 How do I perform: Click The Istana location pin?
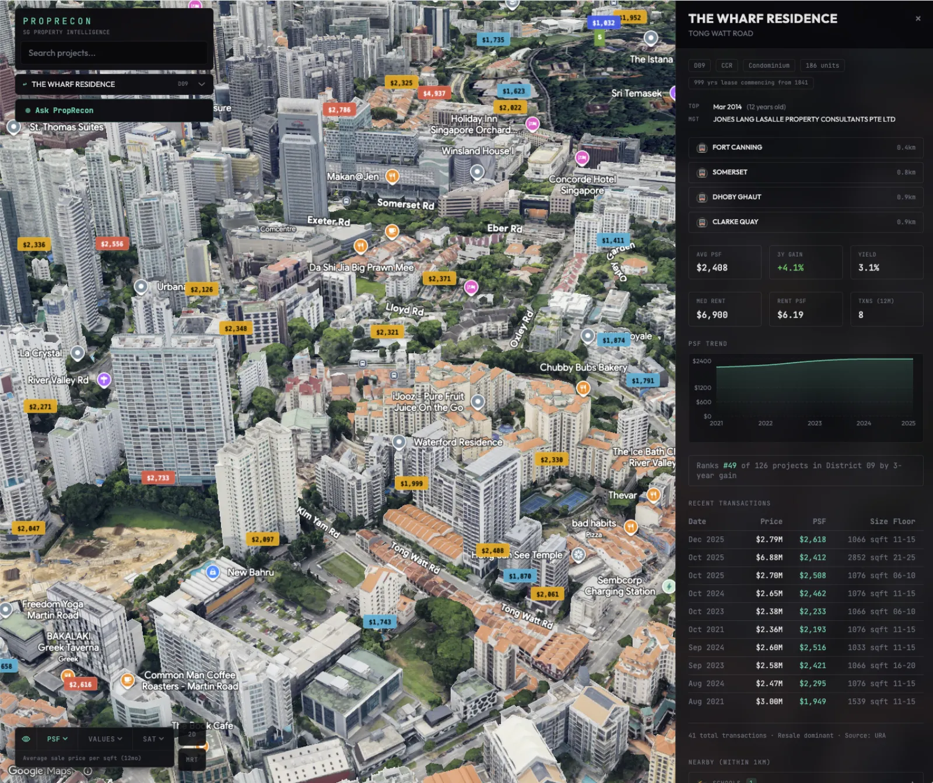651,38
